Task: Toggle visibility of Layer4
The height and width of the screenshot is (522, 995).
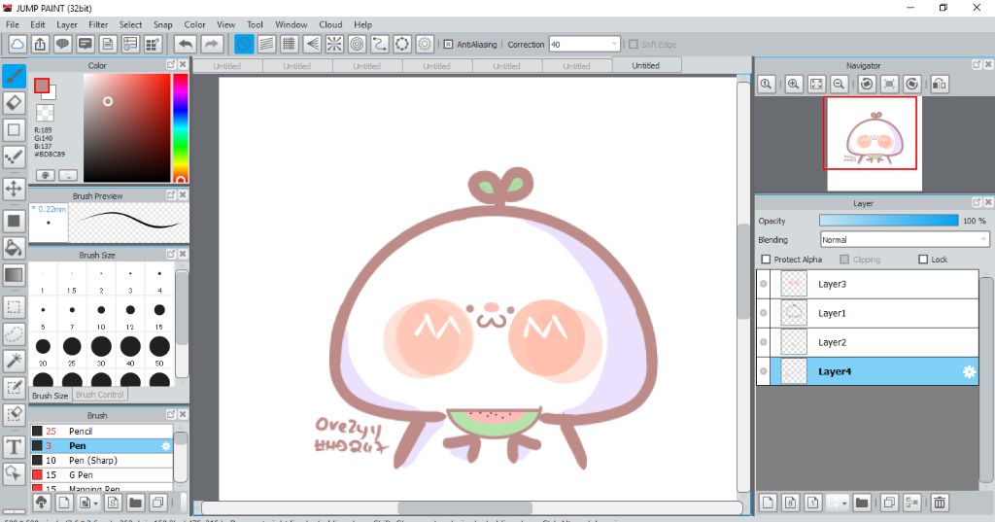Action: 764,371
